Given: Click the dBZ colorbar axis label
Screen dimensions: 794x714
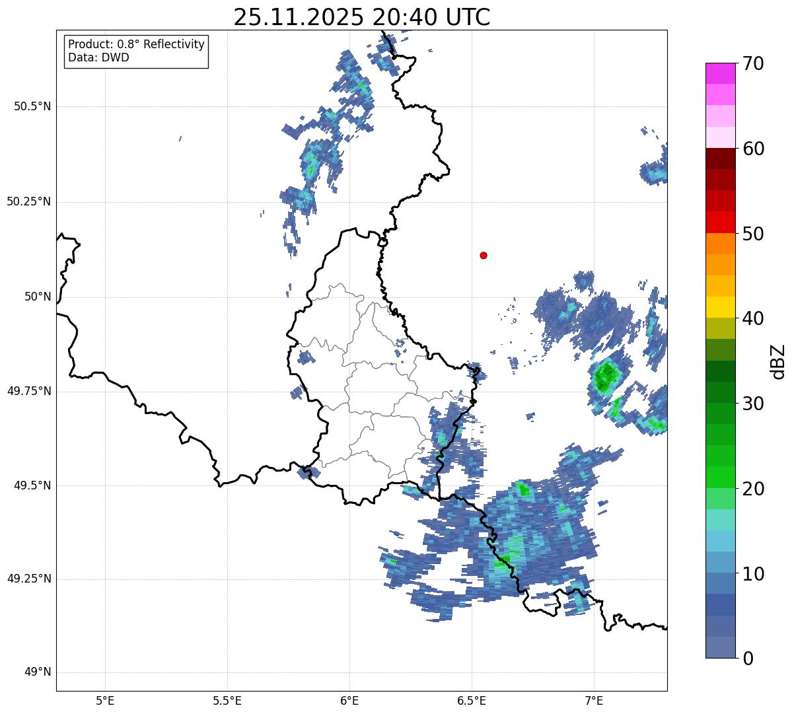Looking at the screenshot, I should point(777,361).
